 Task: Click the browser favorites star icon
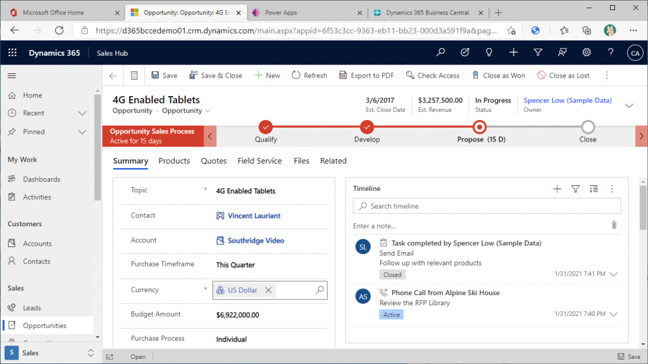pyautogui.click(x=564, y=30)
